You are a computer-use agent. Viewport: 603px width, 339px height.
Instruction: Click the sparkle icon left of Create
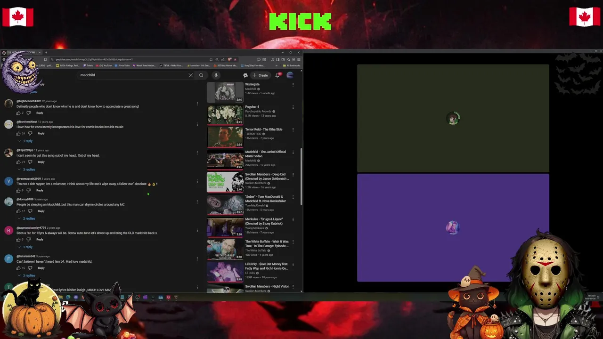pos(245,75)
